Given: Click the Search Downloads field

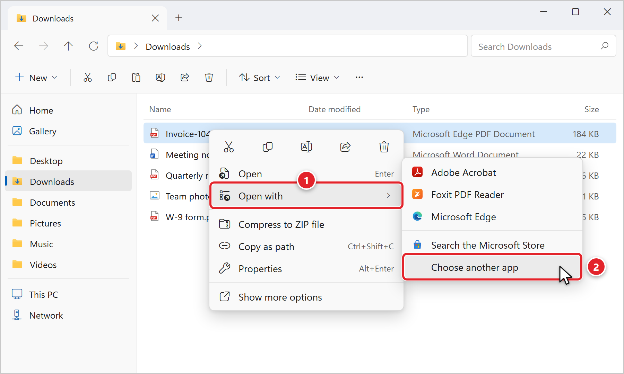Looking at the screenshot, I should point(543,46).
